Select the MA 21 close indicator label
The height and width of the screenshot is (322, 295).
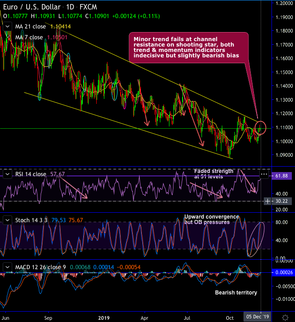(30, 27)
